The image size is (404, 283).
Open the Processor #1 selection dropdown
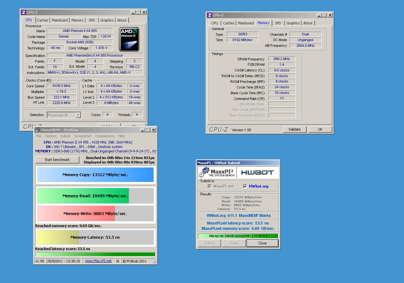click(x=64, y=115)
